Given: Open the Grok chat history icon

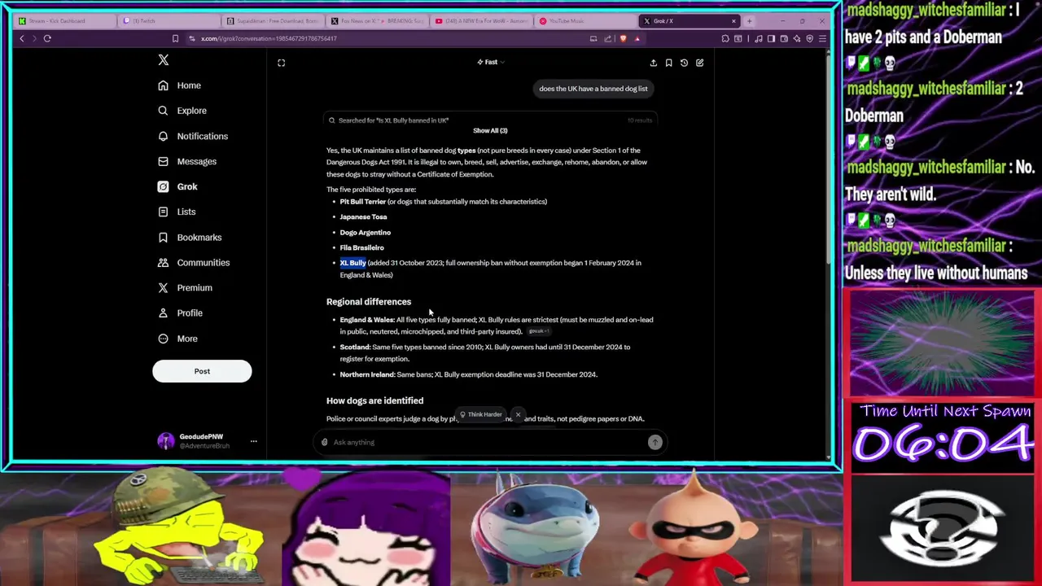Looking at the screenshot, I should [684, 63].
